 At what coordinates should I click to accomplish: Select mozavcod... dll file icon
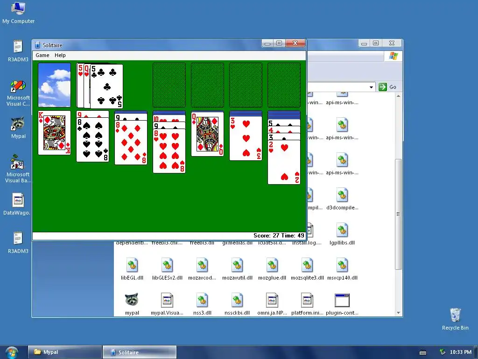pos(202,269)
